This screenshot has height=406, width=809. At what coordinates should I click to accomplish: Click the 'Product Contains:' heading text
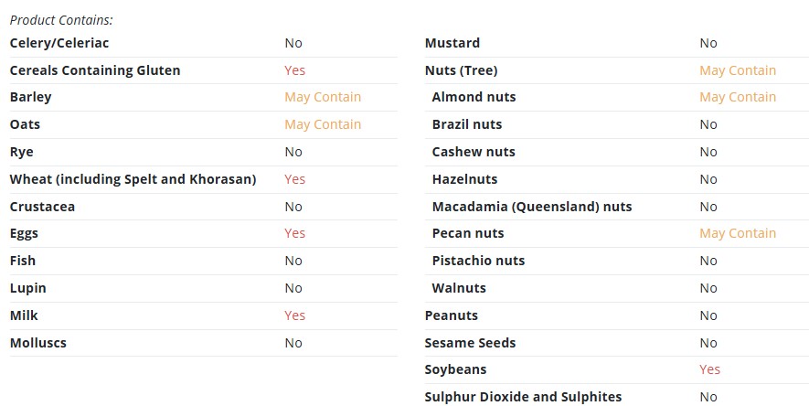tap(61, 20)
